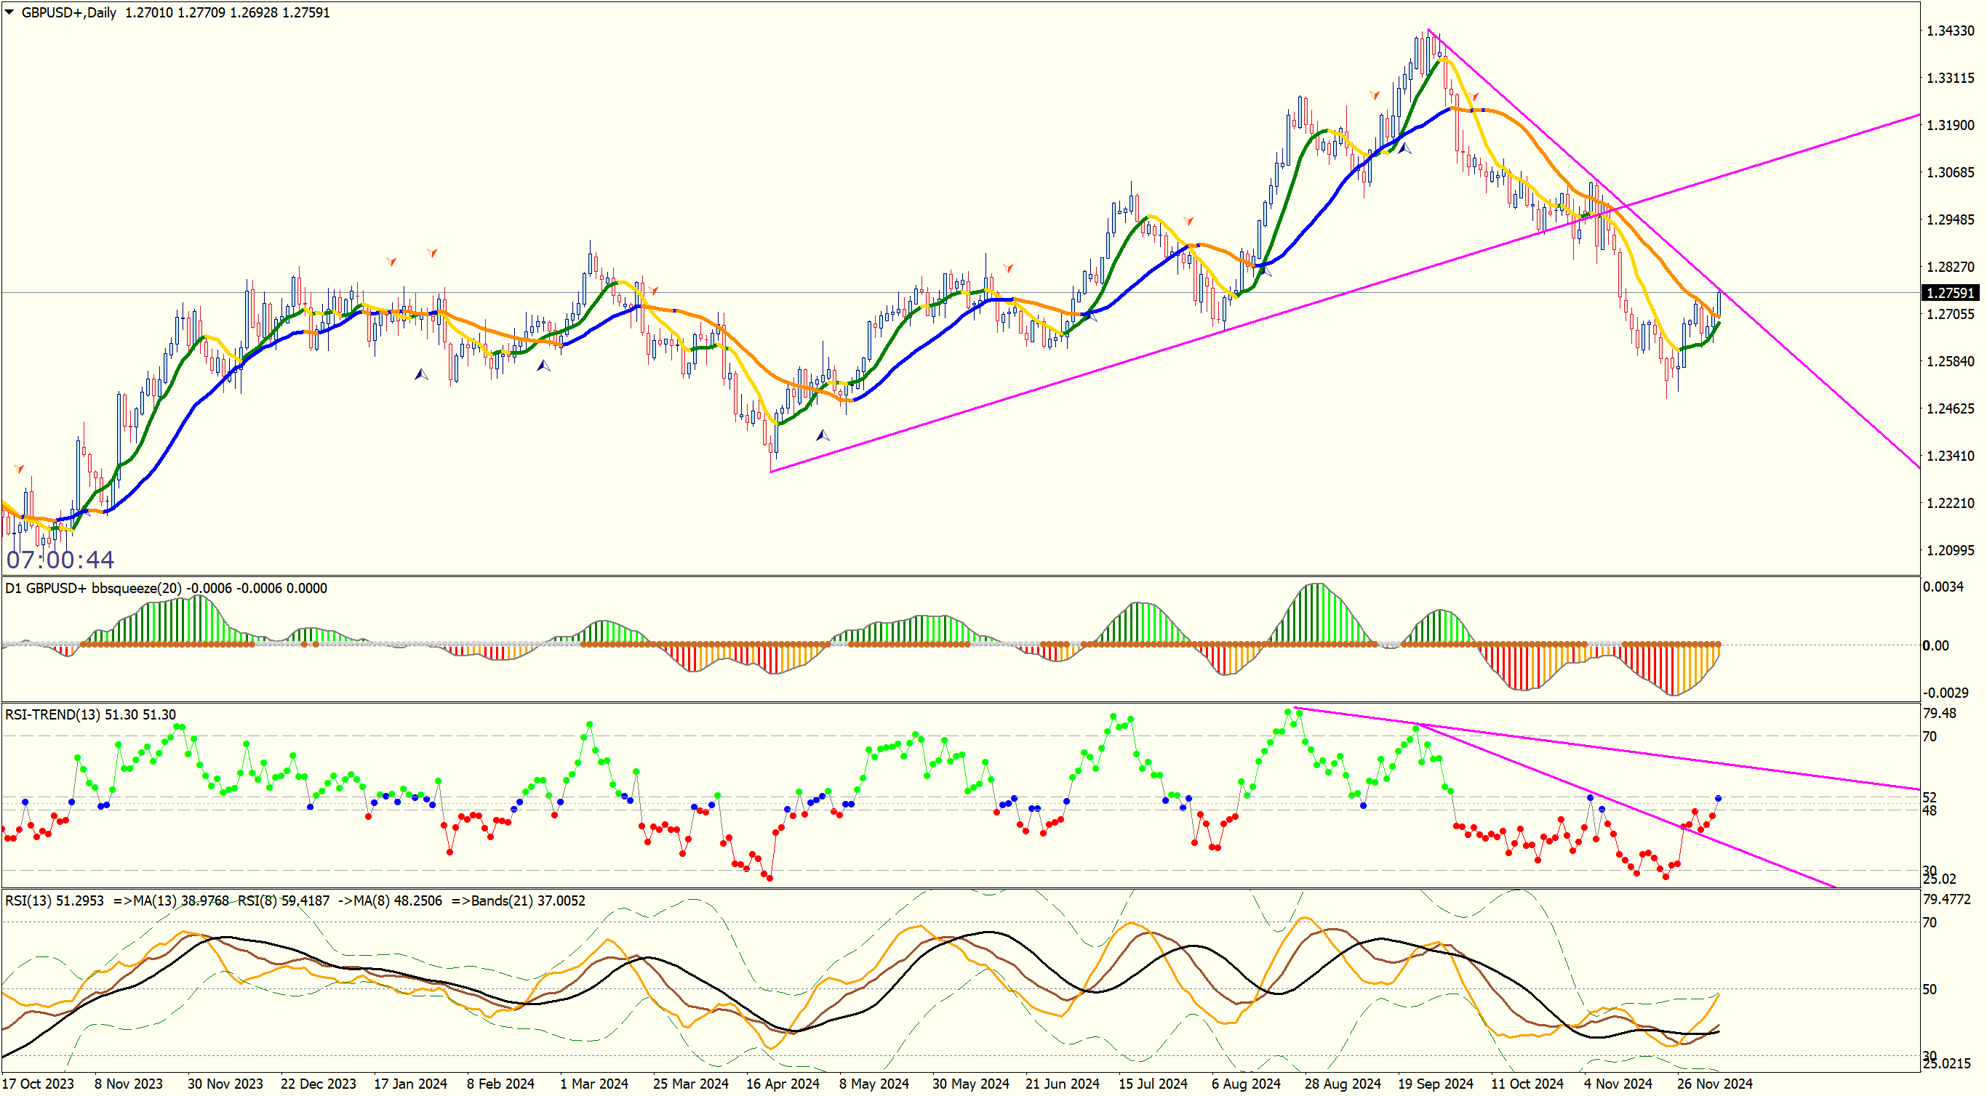Click the 70 level label in RSI-TREND panel
1987x1096 pixels.
(1929, 737)
